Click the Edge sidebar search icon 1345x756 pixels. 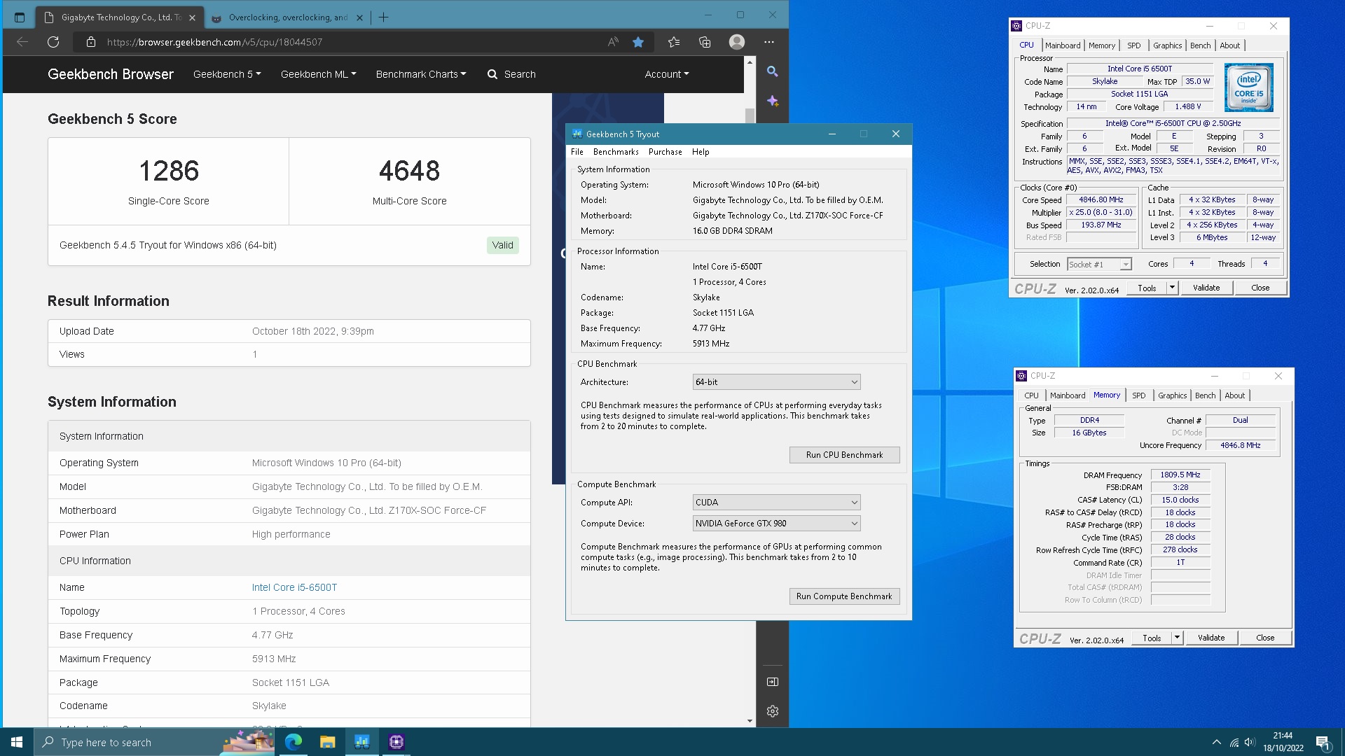point(772,71)
